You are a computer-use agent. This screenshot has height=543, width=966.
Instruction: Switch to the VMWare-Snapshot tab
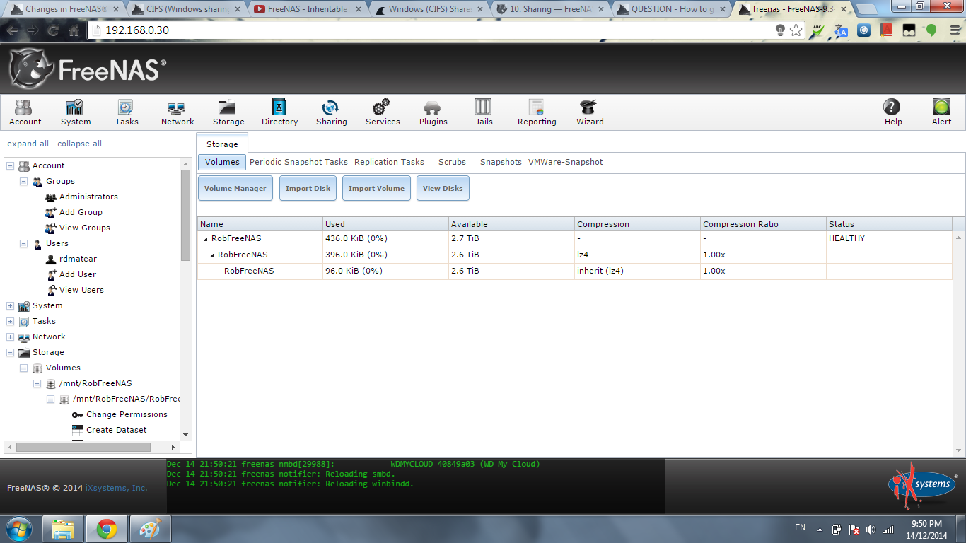566,162
